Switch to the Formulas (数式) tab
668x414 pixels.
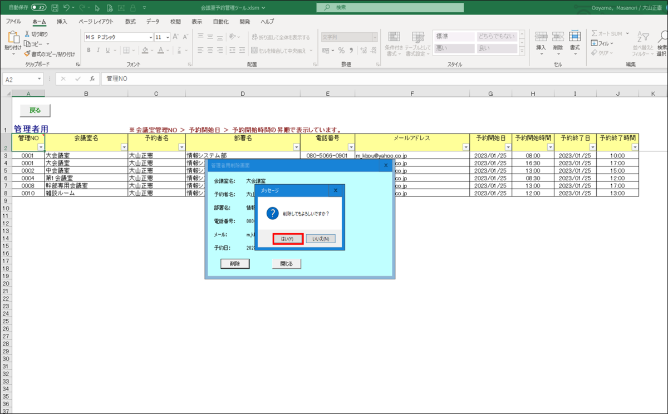(130, 22)
